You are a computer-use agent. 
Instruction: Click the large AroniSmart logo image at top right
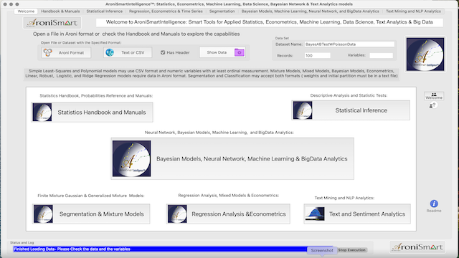point(425,54)
